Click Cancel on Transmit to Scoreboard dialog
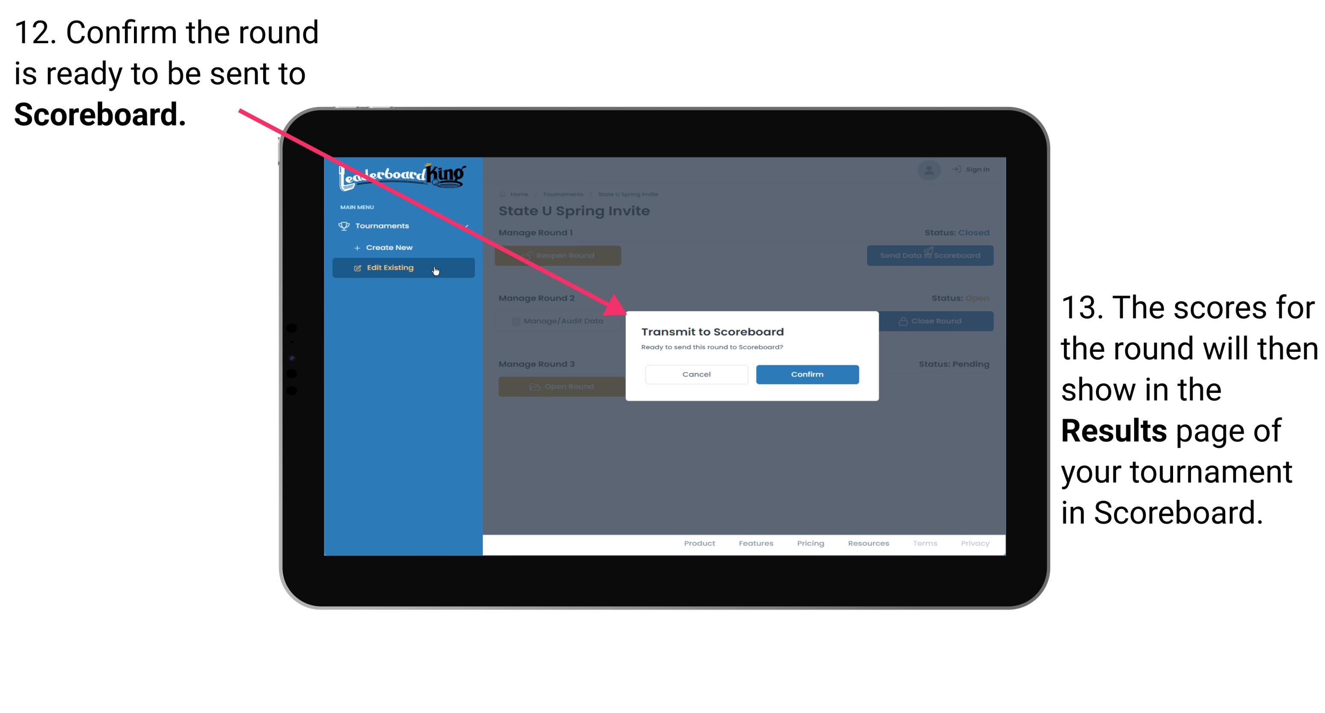This screenshot has width=1325, height=713. pos(696,373)
